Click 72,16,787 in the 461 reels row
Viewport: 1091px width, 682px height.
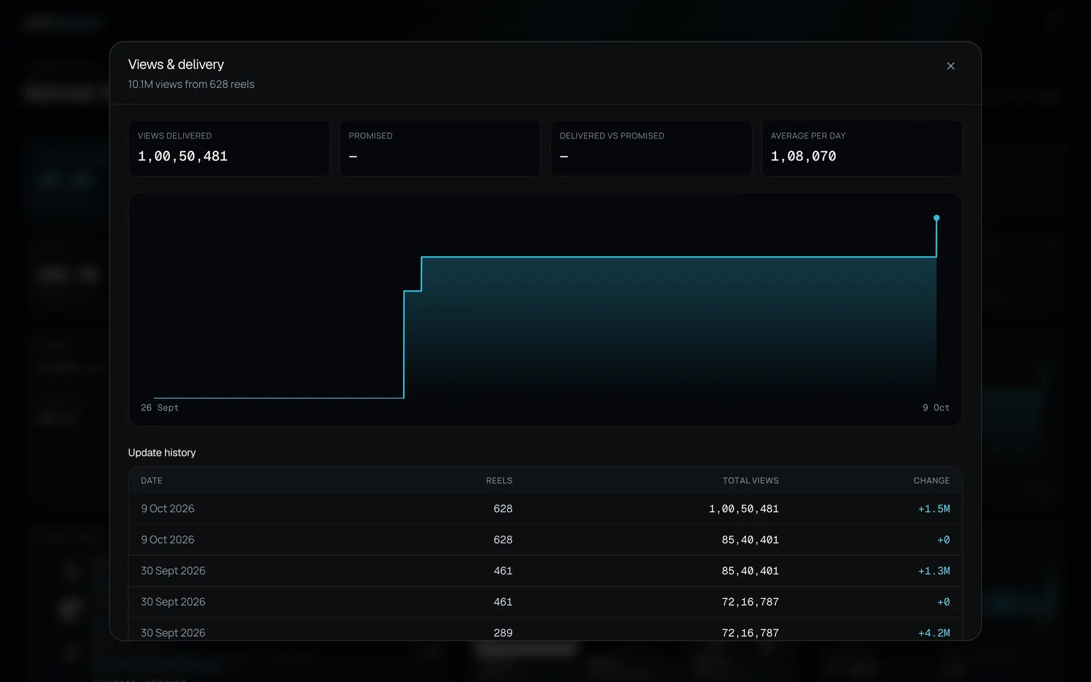coord(750,602)
